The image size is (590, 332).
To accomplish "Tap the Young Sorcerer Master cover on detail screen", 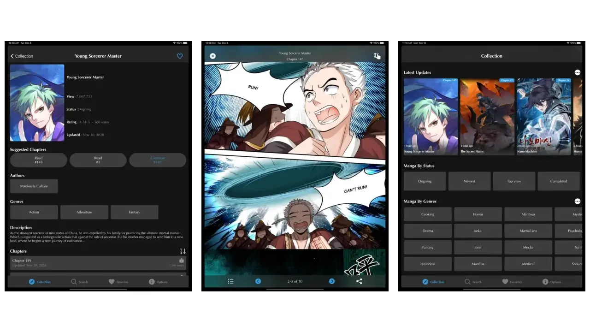I will coord(37,103).
